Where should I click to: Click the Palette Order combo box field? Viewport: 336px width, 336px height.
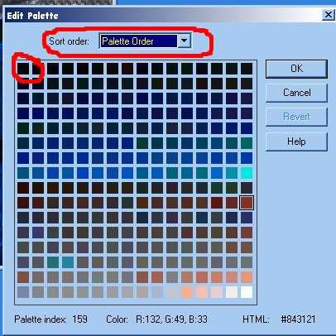click(145, 41)
